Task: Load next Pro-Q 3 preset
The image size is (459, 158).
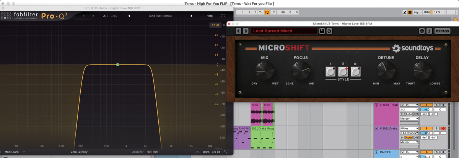Action: pyautogui.click(x=191, y=16)
